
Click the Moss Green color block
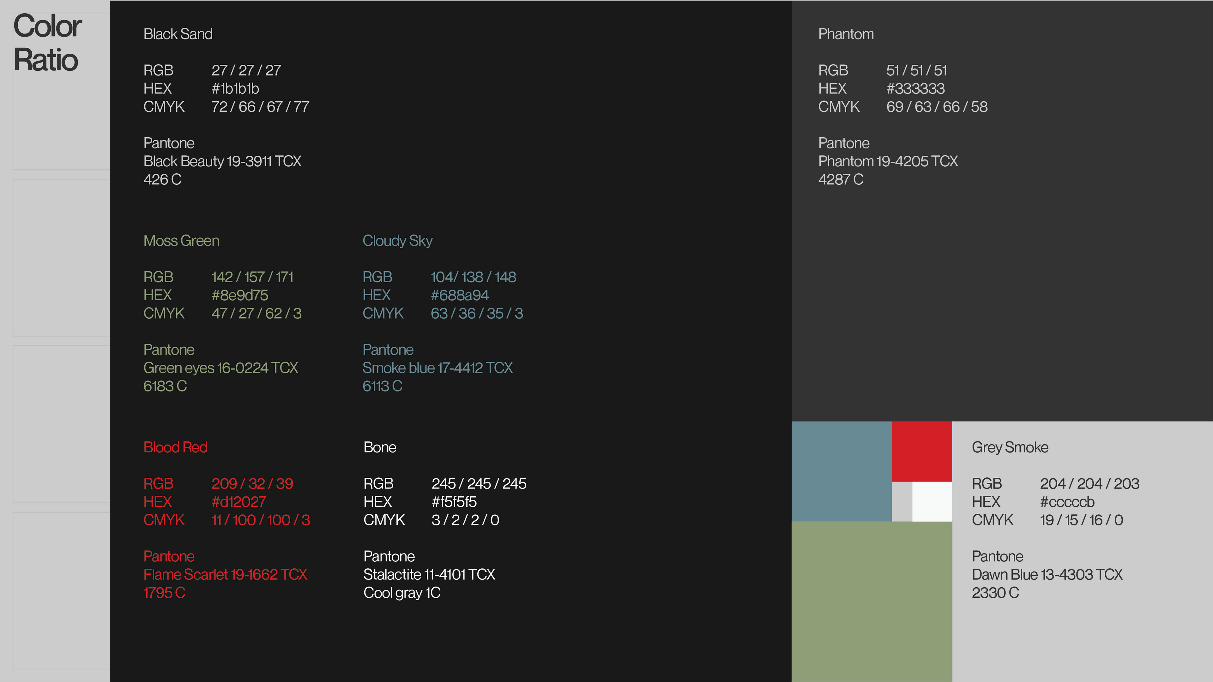click(x=872, y=601)
